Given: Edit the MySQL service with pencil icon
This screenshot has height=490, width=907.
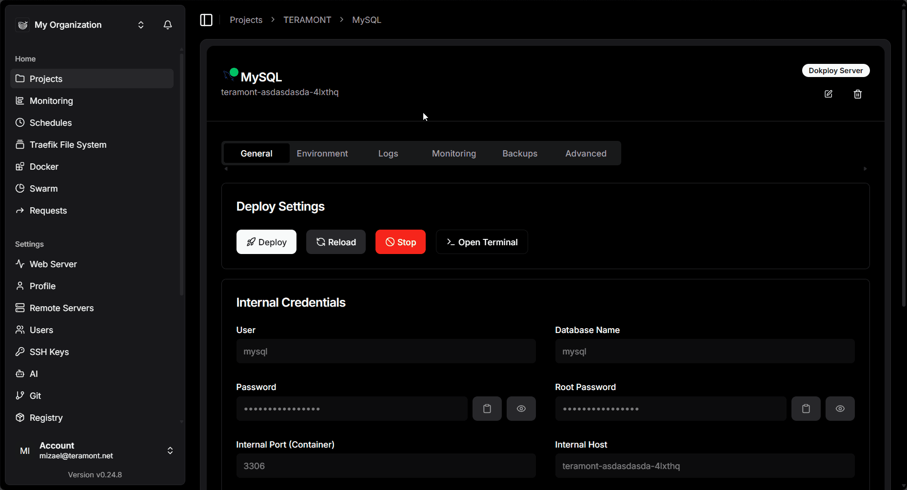Looking at the screenshot, I should tap(828, 94).
